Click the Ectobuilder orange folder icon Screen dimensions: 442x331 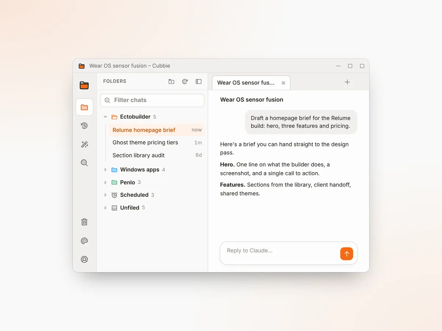(114, 117)
